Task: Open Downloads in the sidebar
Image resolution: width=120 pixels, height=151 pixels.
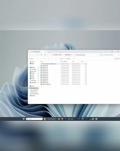Action: pos(33,69)
